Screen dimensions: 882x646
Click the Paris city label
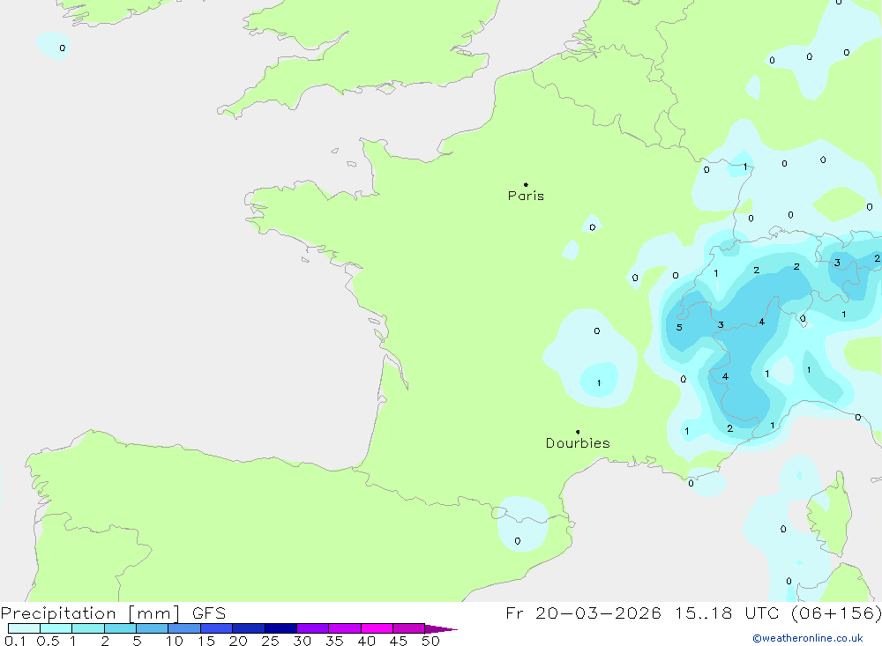click(526, 196)
